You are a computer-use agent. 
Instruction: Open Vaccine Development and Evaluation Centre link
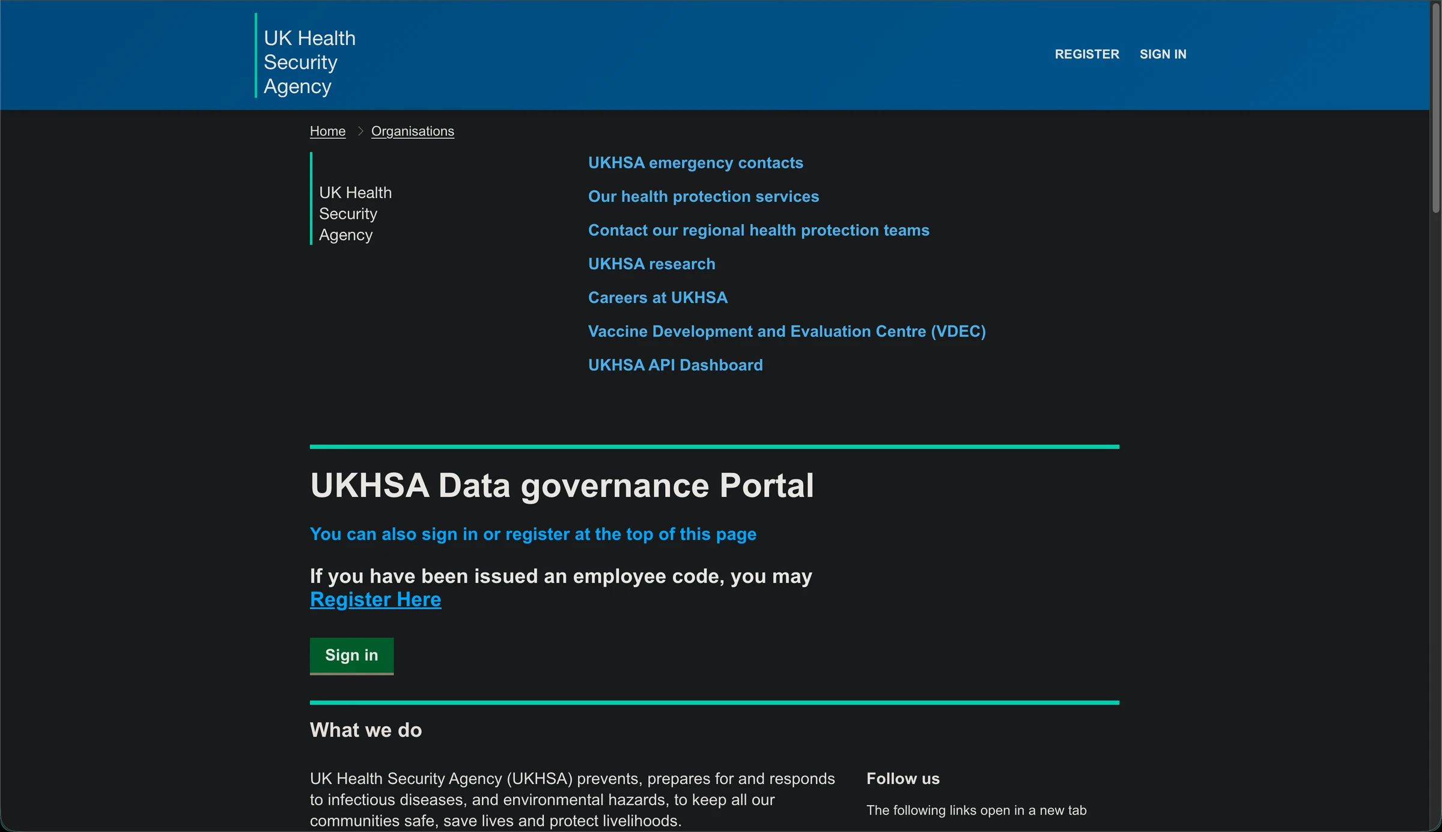786,331
